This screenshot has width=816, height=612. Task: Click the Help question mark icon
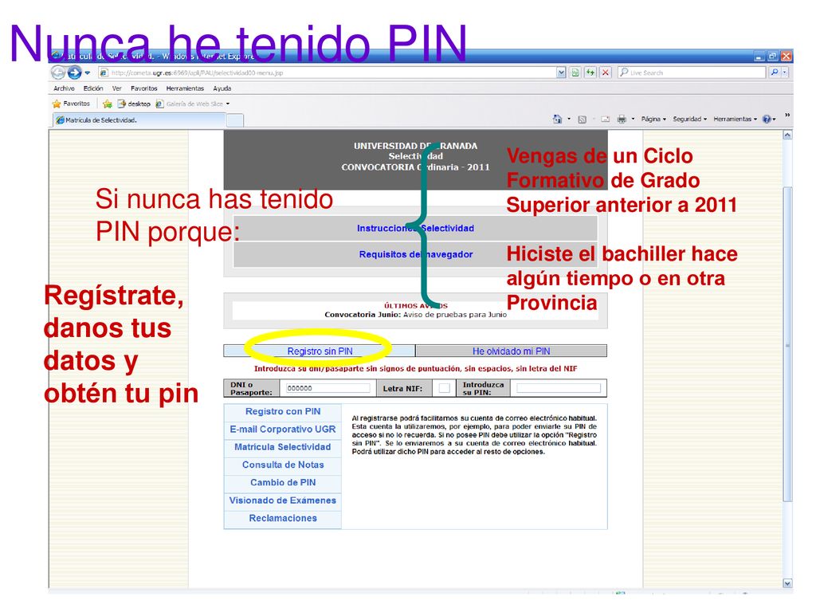(x=767, y=120)
